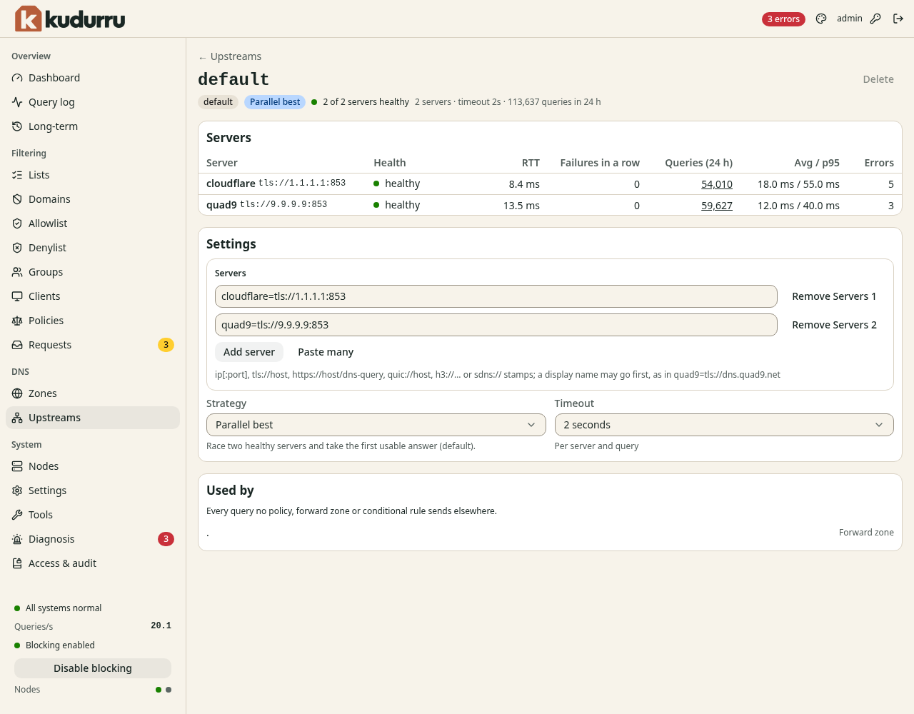914x714 pixels.
Task: Click the quad9 server address field
Action: coord(496,325)
